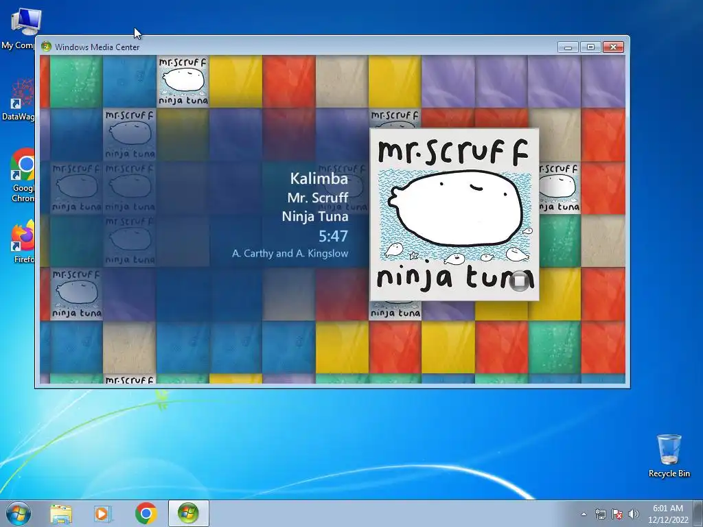Show hidden system tray icons
703x527 pixels.
pos(584,514)
